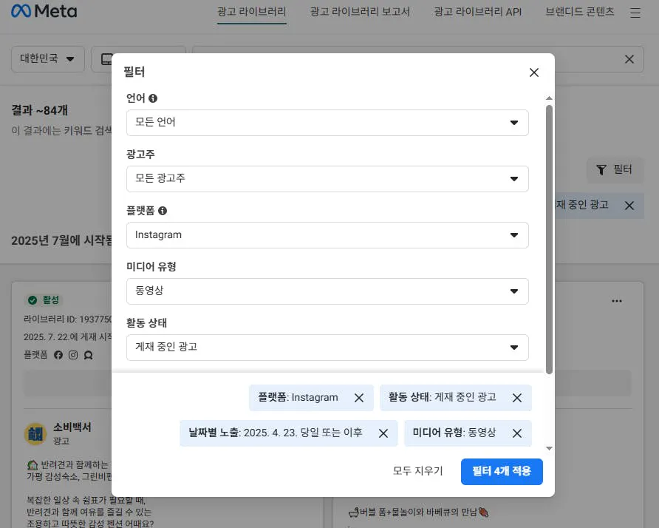Screen dimensions: 659x528
Task: Click the Meta logo
Action: [44, 11]
